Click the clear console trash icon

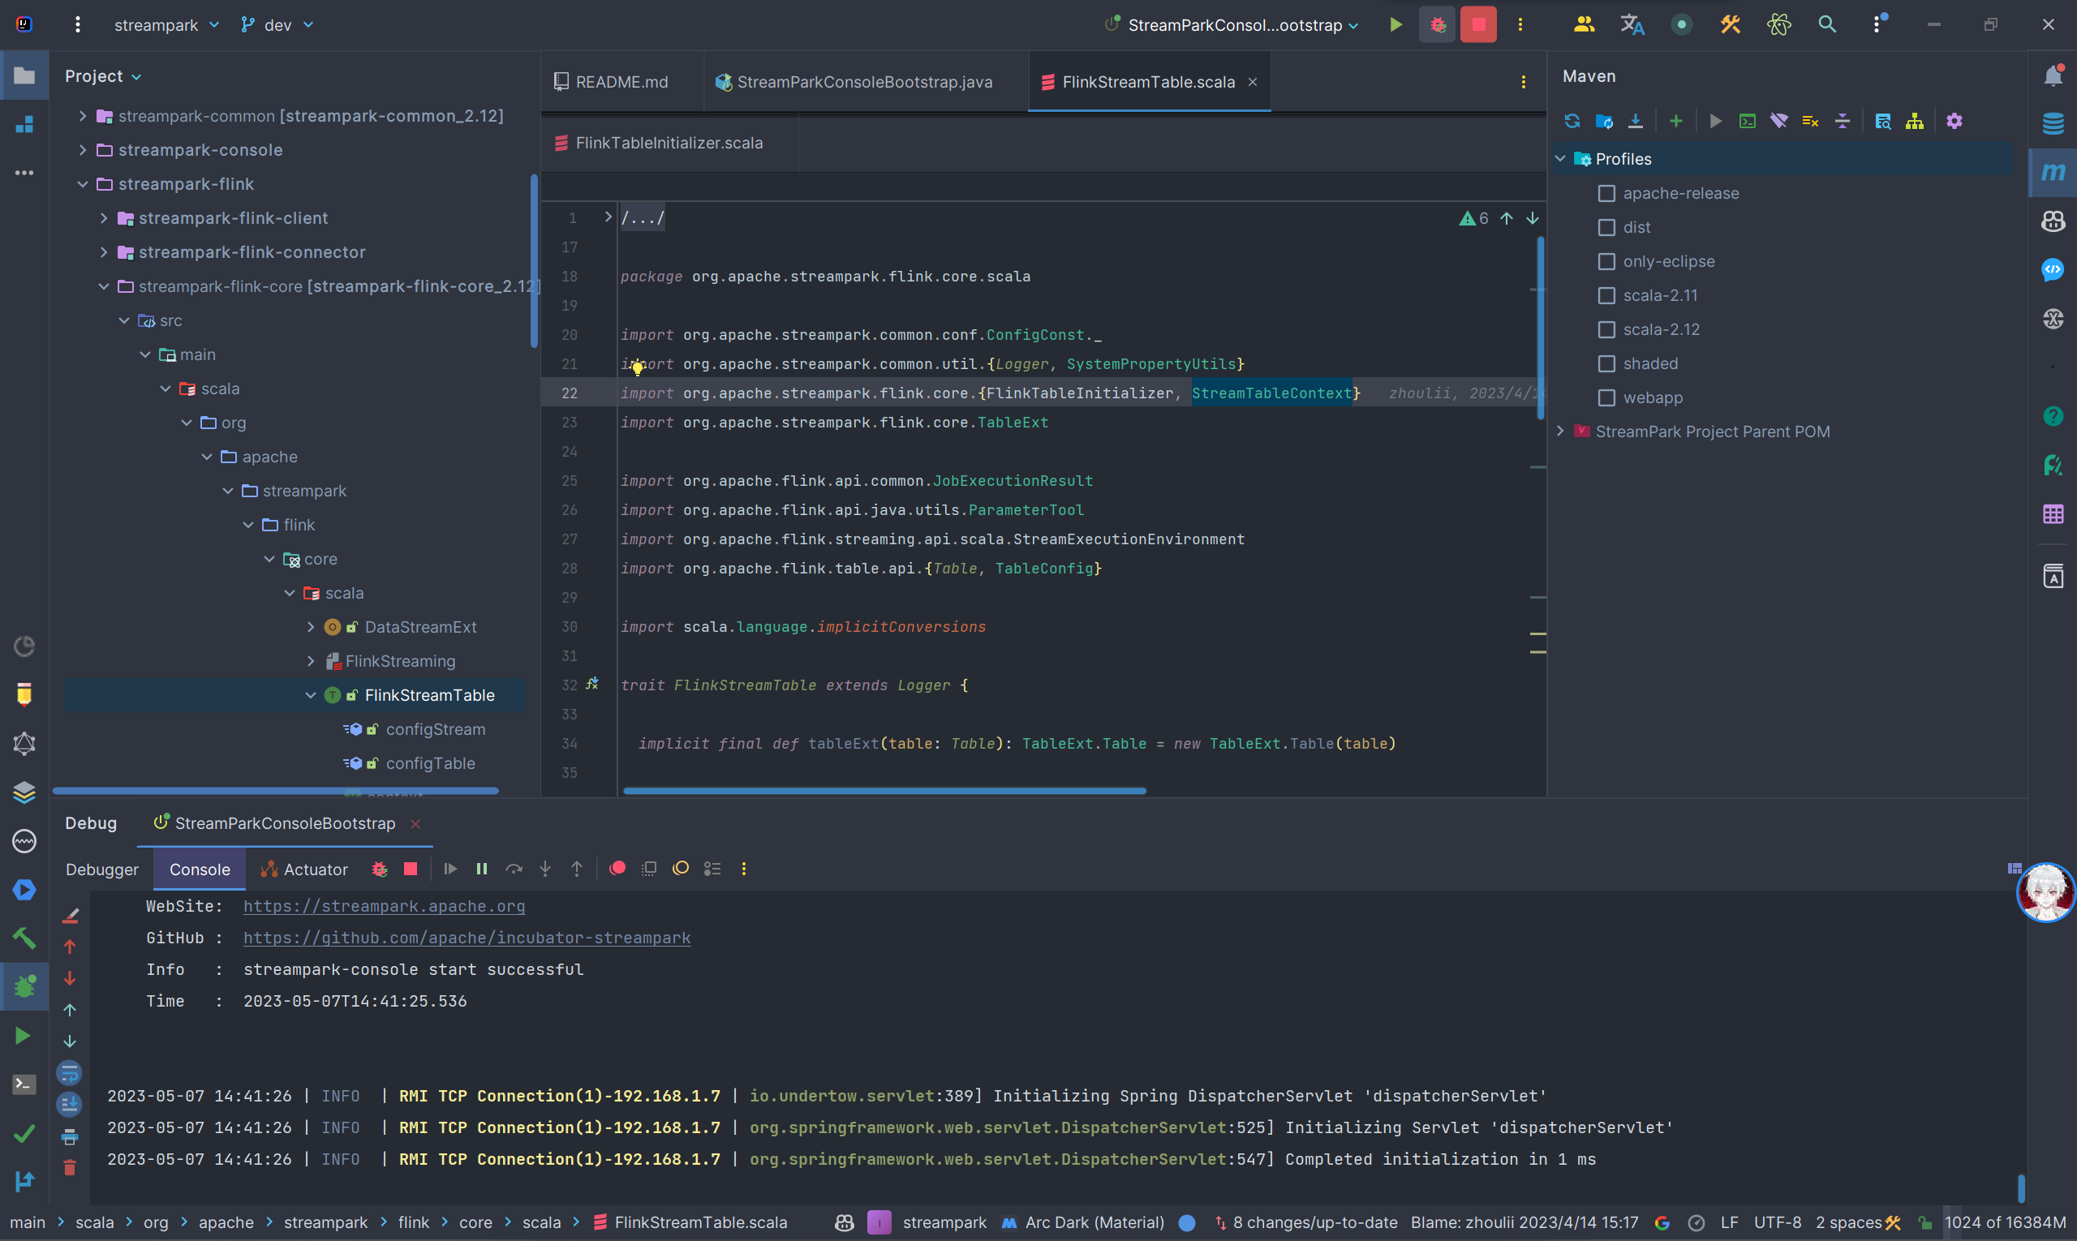(x=71, y=1168)
